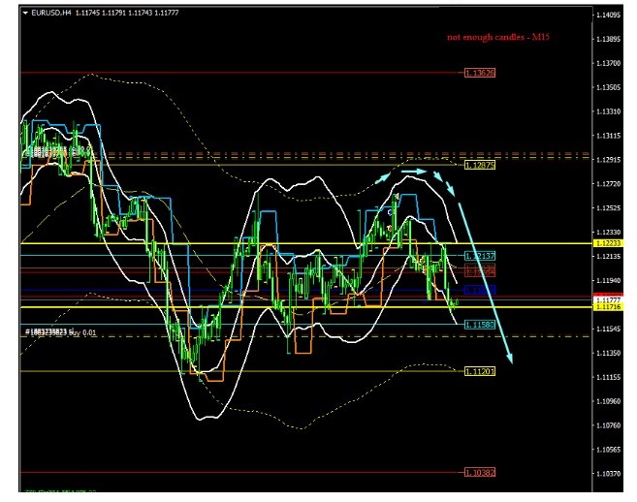Select the red 1.13626 price level label

tap(480, 73)
